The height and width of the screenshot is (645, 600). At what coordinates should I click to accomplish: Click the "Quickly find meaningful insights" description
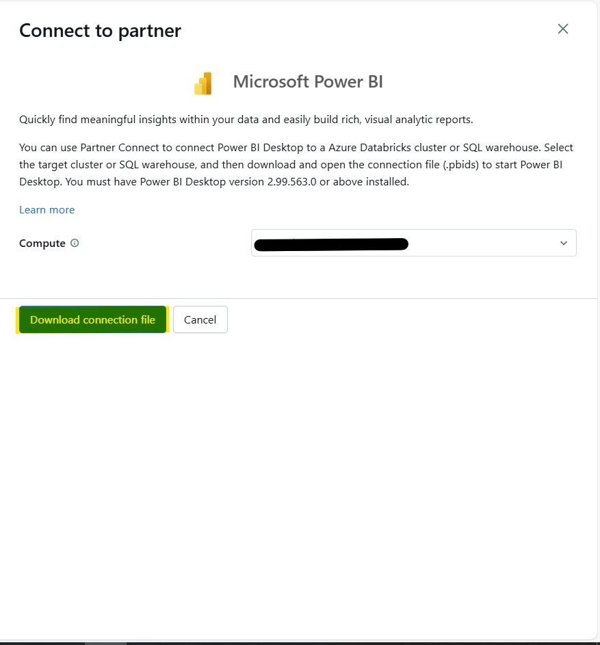click(x=246, y=120)
